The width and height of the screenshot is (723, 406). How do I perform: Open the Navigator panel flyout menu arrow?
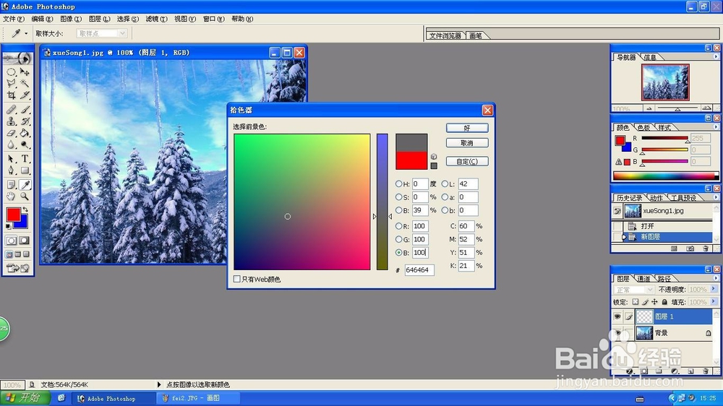tap(716, 56)
